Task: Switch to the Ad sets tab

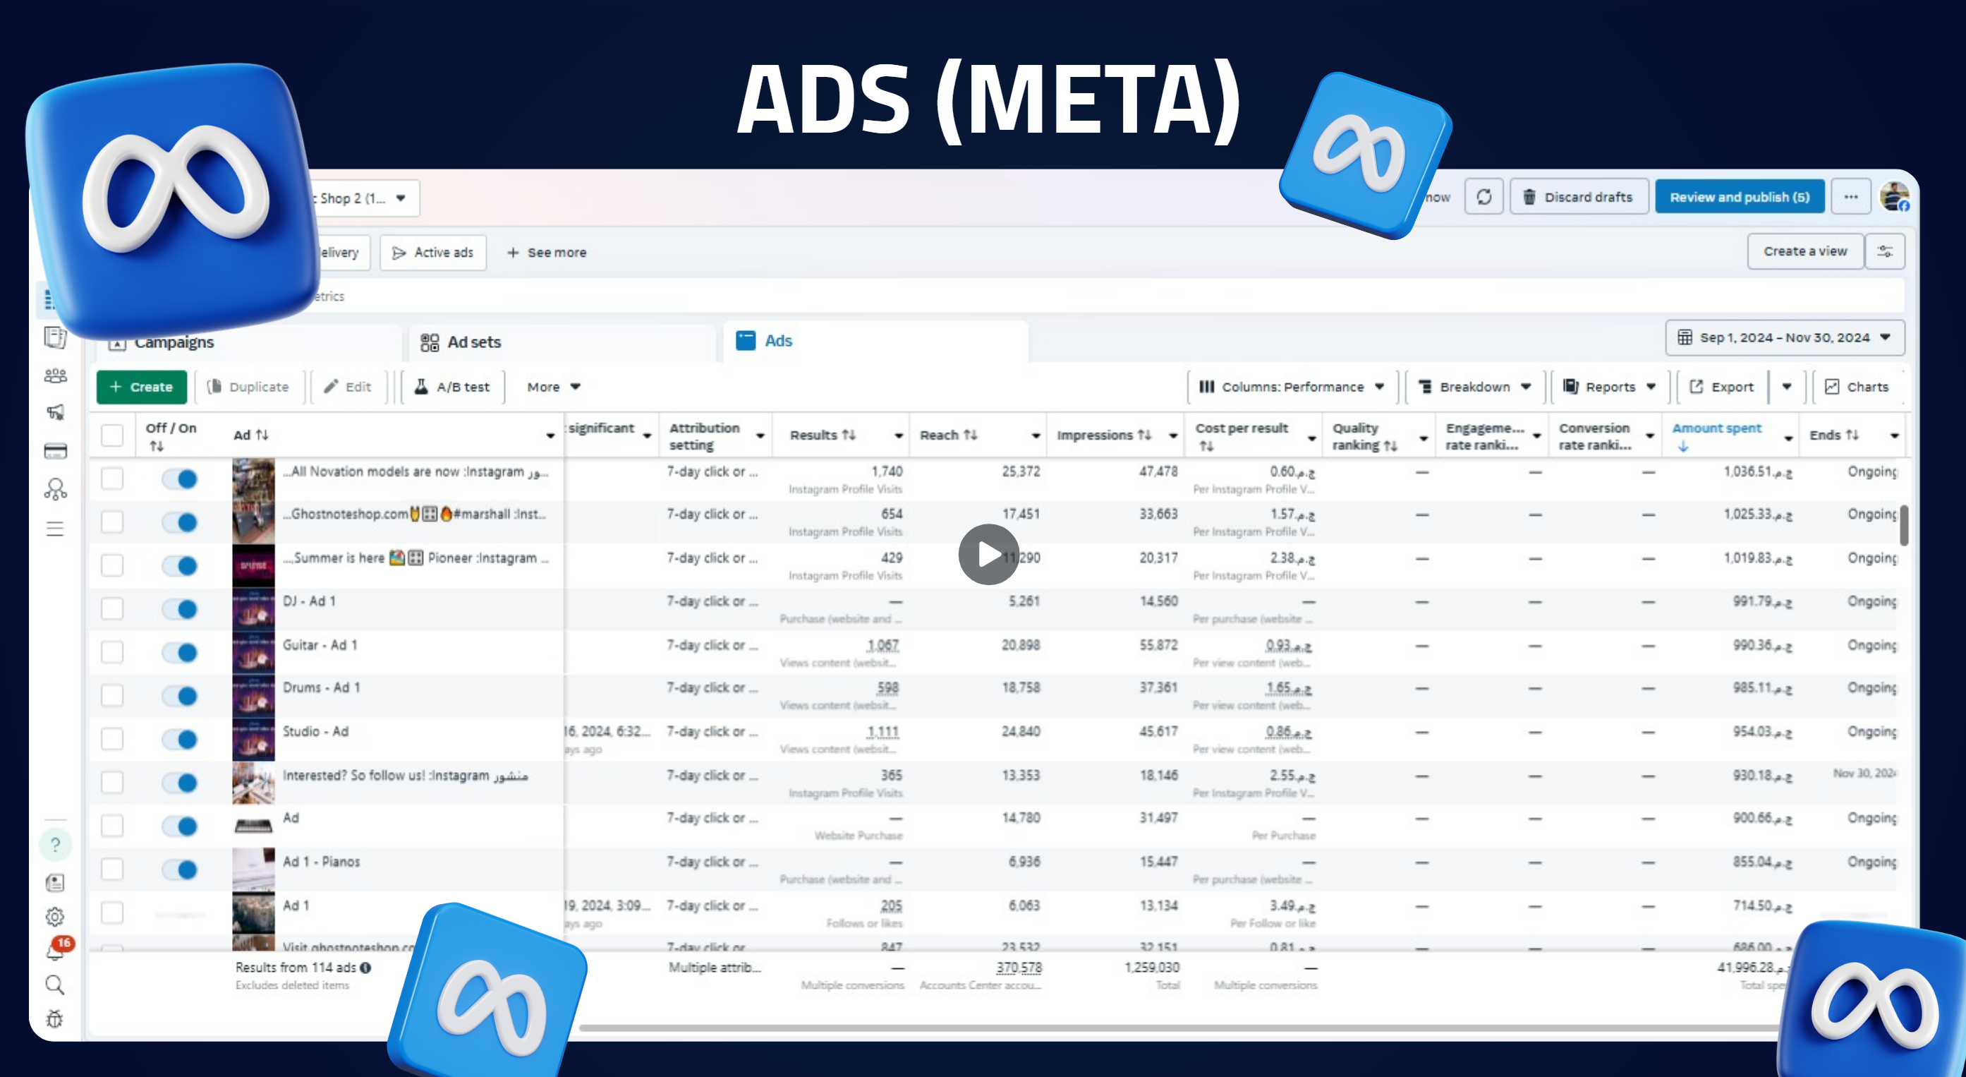Action: coord(473,342)
